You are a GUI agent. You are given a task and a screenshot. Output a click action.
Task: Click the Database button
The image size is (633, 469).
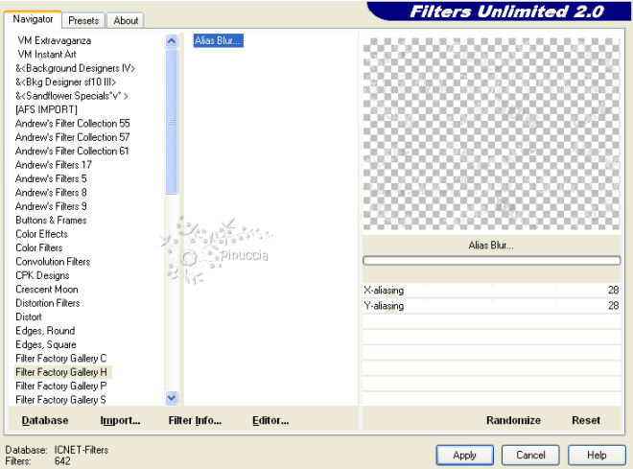(x=45, y=420)
